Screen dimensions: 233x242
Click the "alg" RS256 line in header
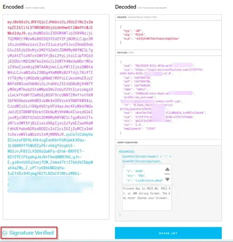pyautogui.click(x=135, y=35)
